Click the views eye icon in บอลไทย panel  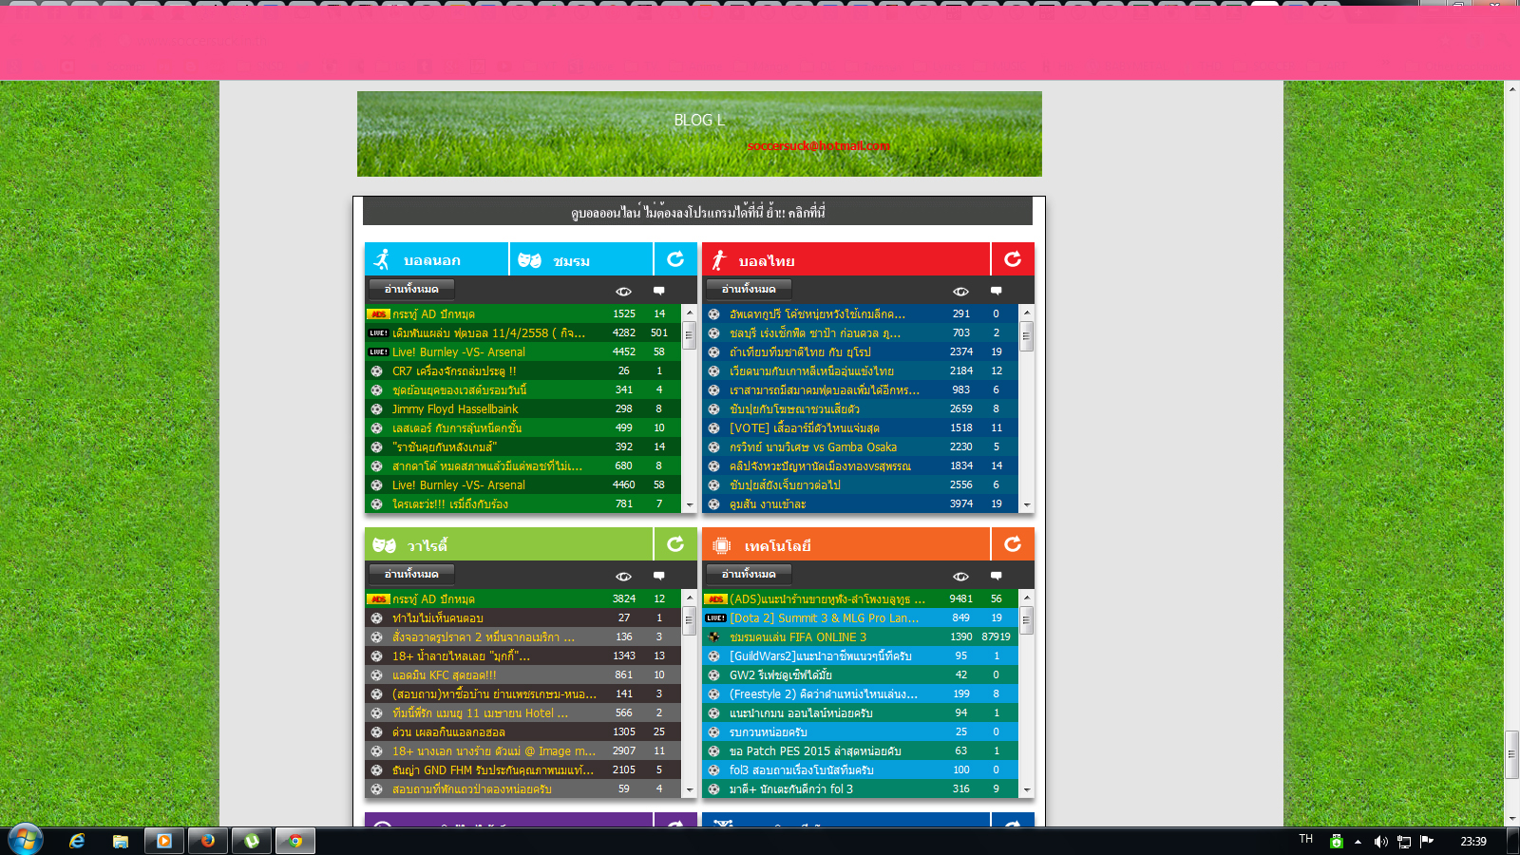pyautogui.click(x=960, y=291)
